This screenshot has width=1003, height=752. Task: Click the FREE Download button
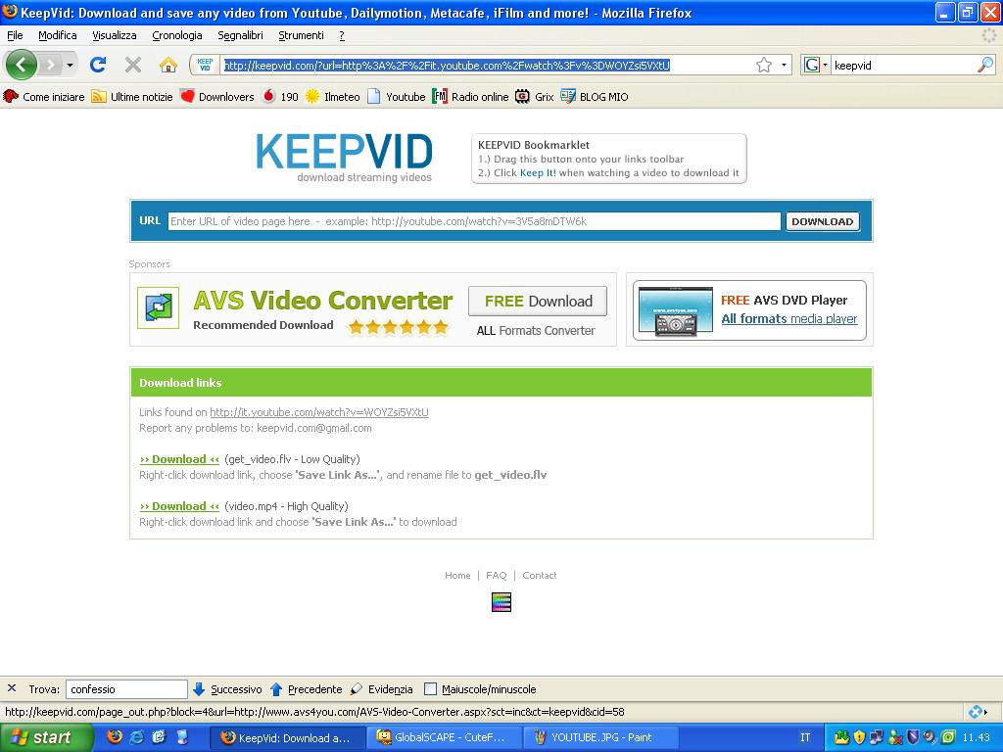click(538, 302)
